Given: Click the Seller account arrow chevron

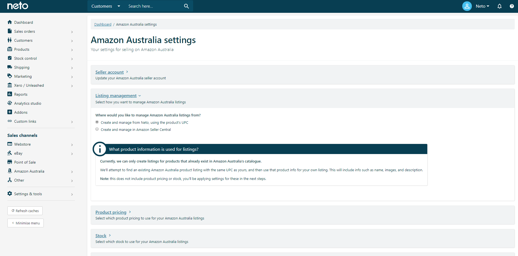Looking at the screenshot, I should tap(127, 72).
